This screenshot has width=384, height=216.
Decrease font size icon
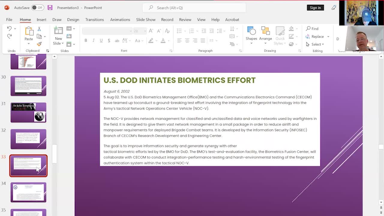click(159, 31)
